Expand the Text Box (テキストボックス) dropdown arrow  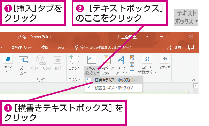coord(98,73)
